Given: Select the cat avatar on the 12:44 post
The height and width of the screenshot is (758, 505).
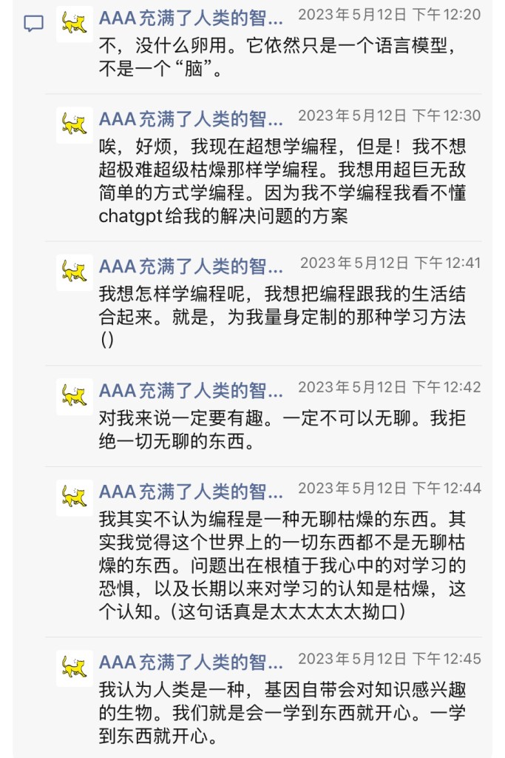Looking at the screenshot, I should click(x=74, y=497).
